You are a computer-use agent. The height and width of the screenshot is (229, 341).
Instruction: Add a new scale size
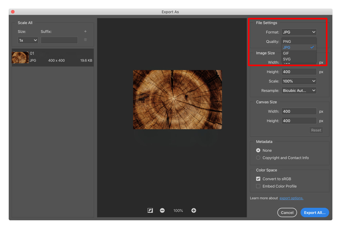[x=85, y=31]
